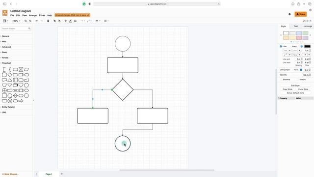314x177 pixels.
Task: Expand the Basic shapes section
Action: [x=4, y=53]
